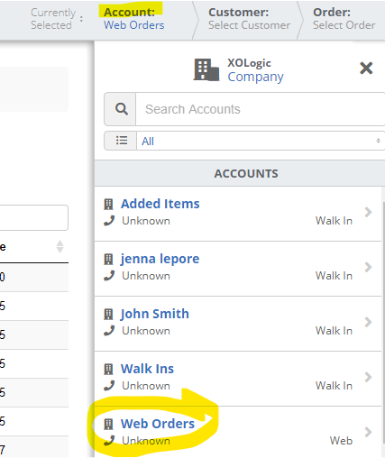Click building icon next to Added Items
Viewport: 385px width, 458px height.
coord(108,204)
